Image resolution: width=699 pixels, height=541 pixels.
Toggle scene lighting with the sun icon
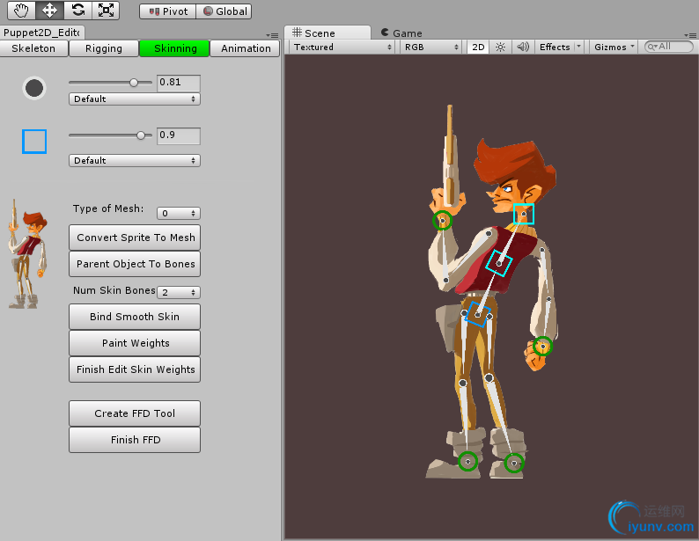[x=500, y=47]
